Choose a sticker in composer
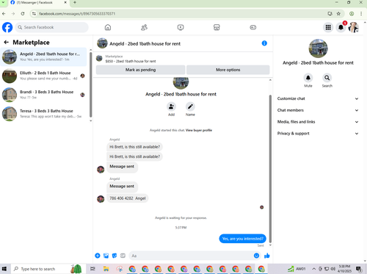This screenshot has height=274, width=367. tap(115, 256)
